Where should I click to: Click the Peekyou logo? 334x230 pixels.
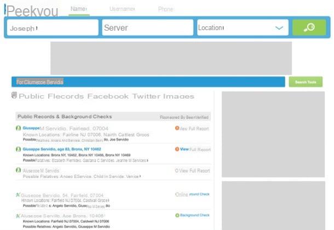31,10
